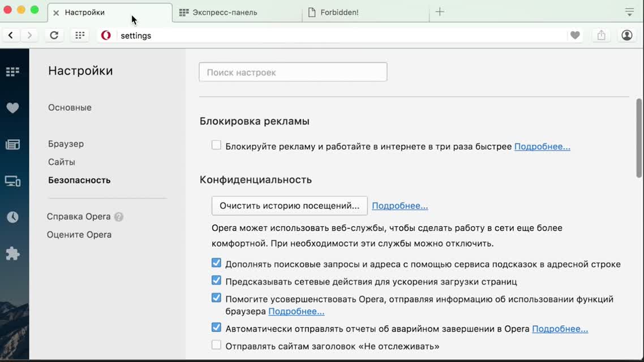Uncheck Предсказывать сетевые действия checkbox
Screen dimensions: 644x362
pyautogui.click(x=216, y=281)
